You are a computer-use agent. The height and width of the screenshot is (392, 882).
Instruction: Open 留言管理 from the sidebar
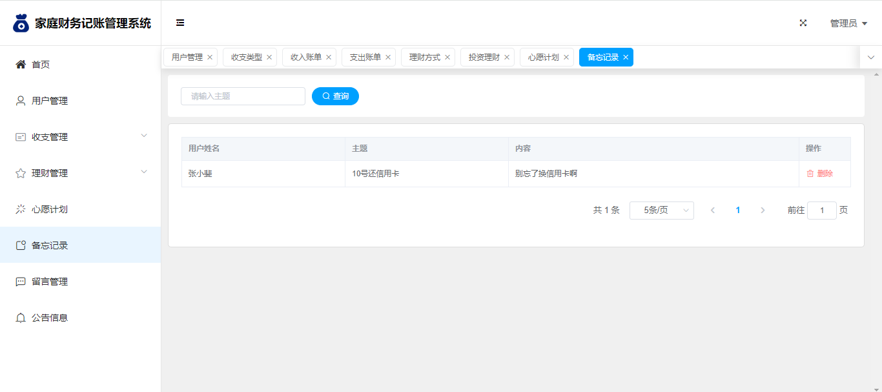click(x=49, y=282)
